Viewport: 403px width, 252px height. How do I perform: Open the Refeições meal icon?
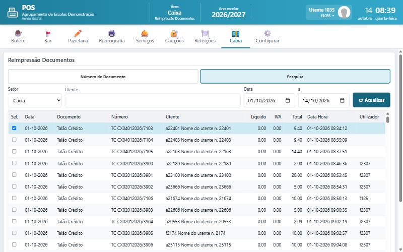pyautogui.click(x=205, y=33)
